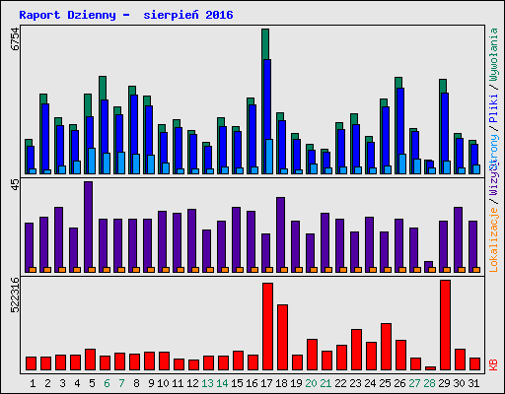
Task: Select the Lokalizacje legend label
Action: point(493,240)
